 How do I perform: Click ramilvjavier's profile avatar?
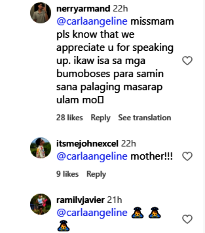(40, 204)
